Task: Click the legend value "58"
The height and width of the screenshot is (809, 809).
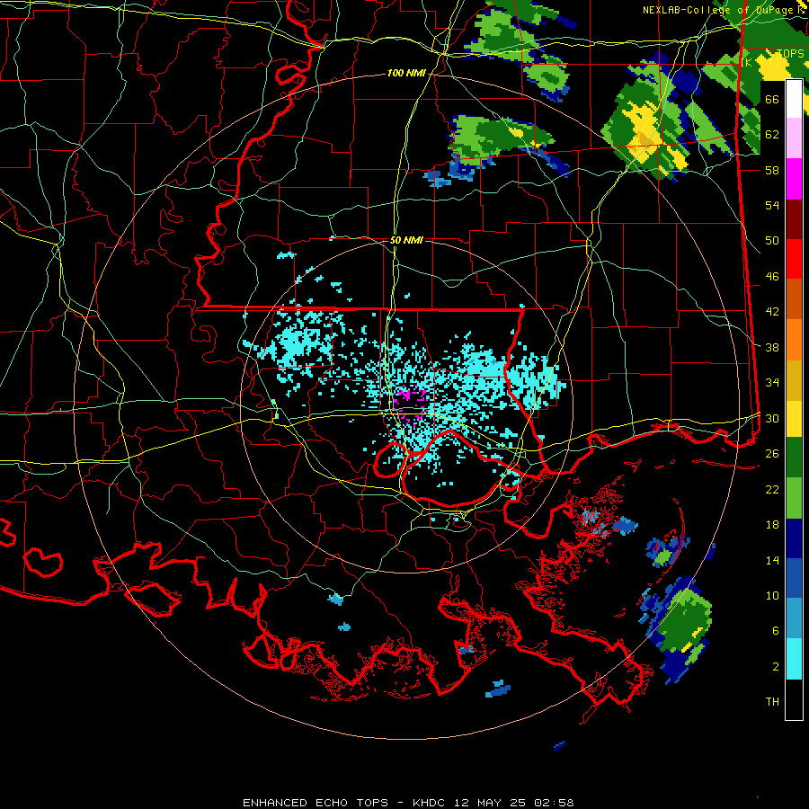Action: [772, 170]
